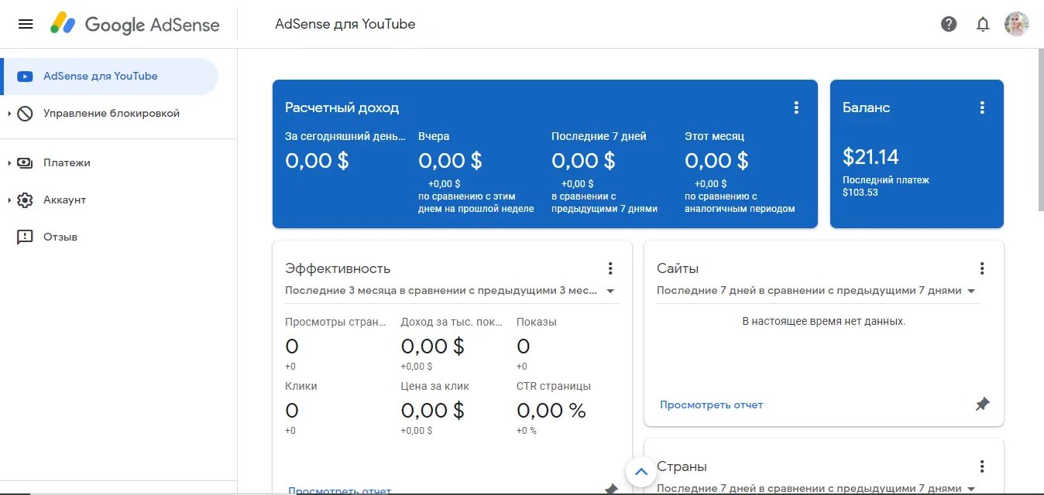Click the Вчера earnings label
The image size is (1044, 495).
point(434,136)
